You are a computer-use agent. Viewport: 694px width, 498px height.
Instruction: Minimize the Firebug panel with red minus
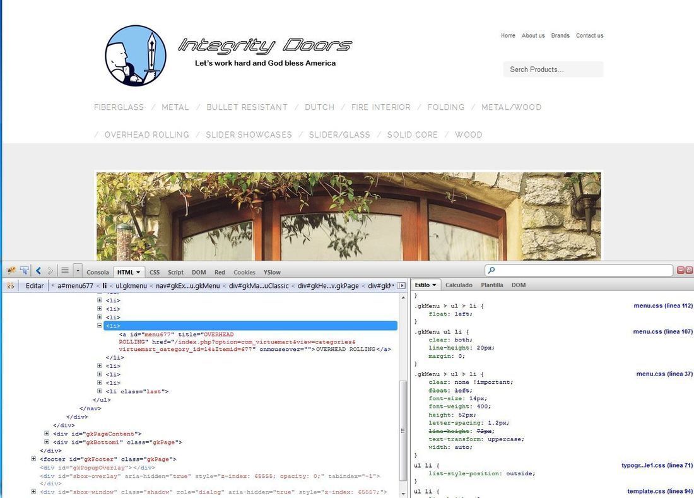pyautogui.click(x=681, y=271)
